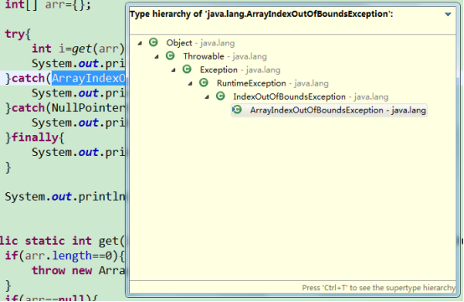Click 'int i=get(arr)' code line
Viewport: 464px width, 302px height.
(x=78, y=49)
